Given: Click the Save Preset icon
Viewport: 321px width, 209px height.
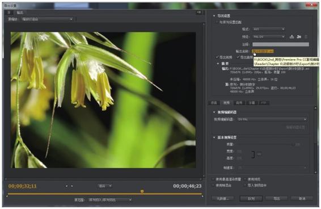Looking at the screenshot, I should pyautogui.click(x=292, y=37).
